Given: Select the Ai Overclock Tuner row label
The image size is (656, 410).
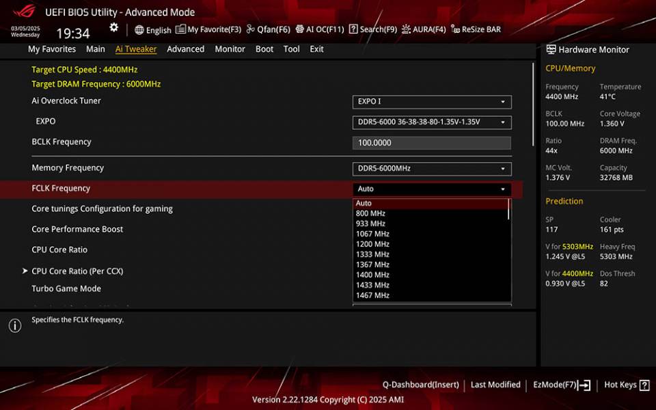Looking at the screenshot, I should pos(66,101).
